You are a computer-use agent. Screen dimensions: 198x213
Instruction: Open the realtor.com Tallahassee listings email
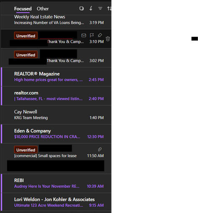pyautogui.click(x=56, y=96)
